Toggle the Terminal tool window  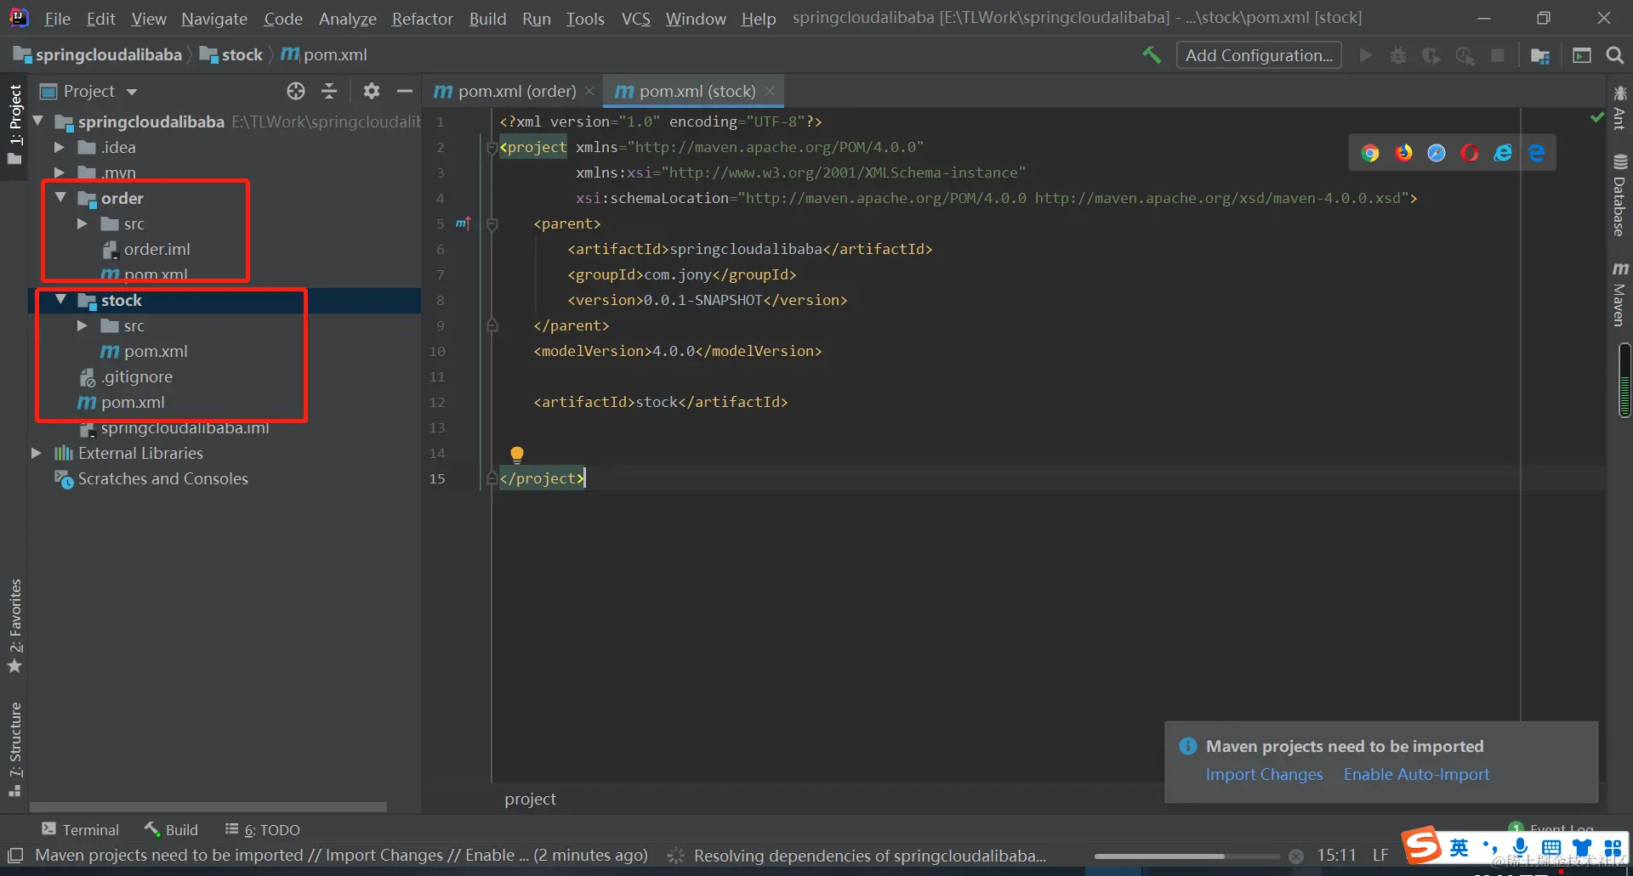tap(81, 830)
